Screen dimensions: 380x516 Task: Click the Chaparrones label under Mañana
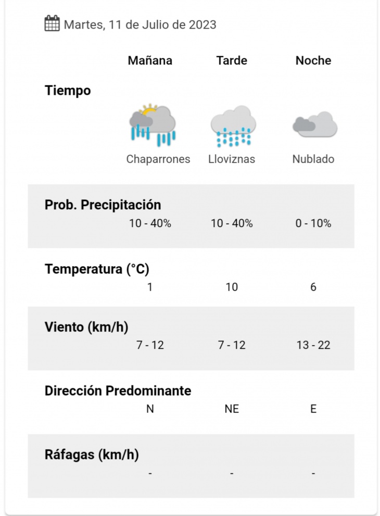coord(158,159)
